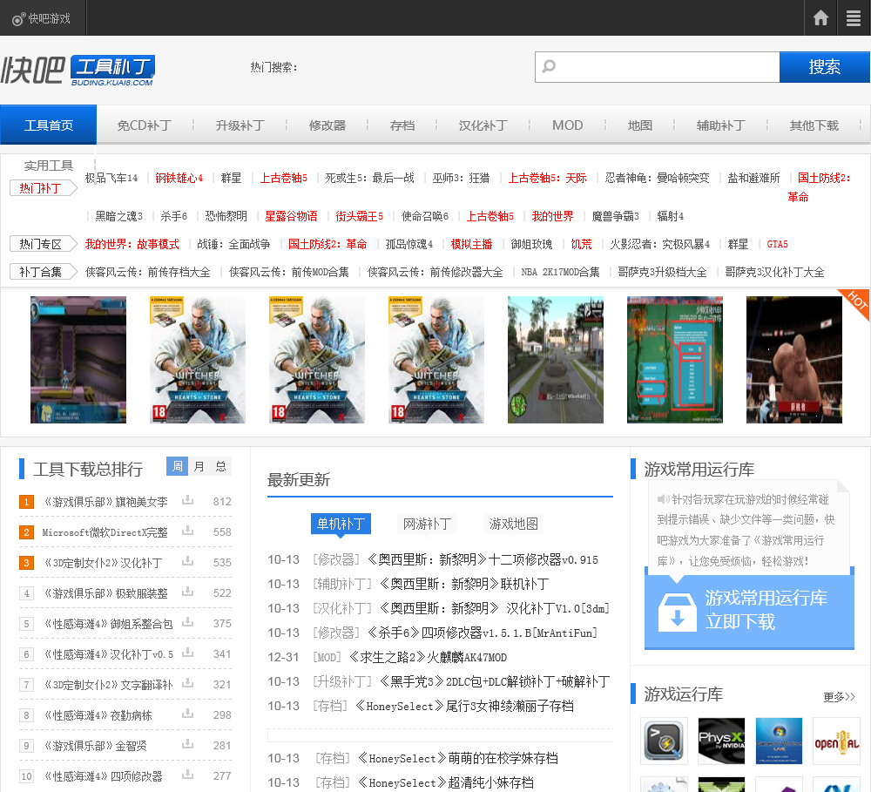Download icon for 《性感海滩4》夜勤病栋
This screenshot has height=792, width=871.
(188, 714)
